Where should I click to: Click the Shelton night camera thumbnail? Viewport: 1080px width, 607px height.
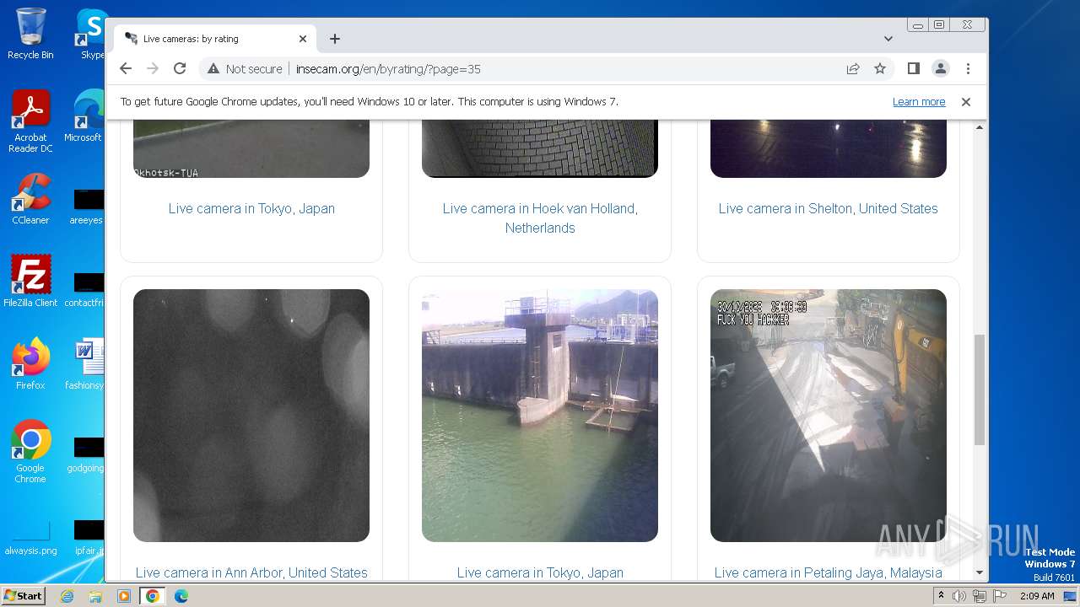click(829, 148)
